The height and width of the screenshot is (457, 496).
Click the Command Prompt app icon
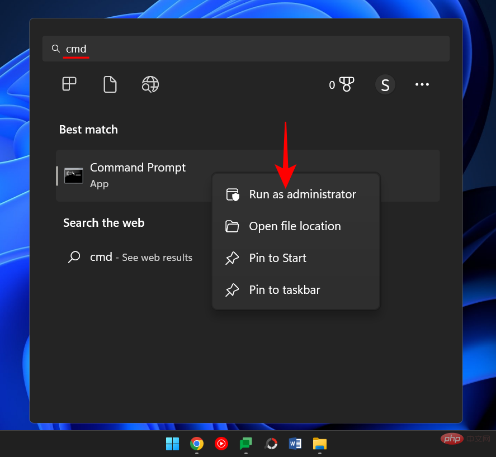[x=74, y=175]
